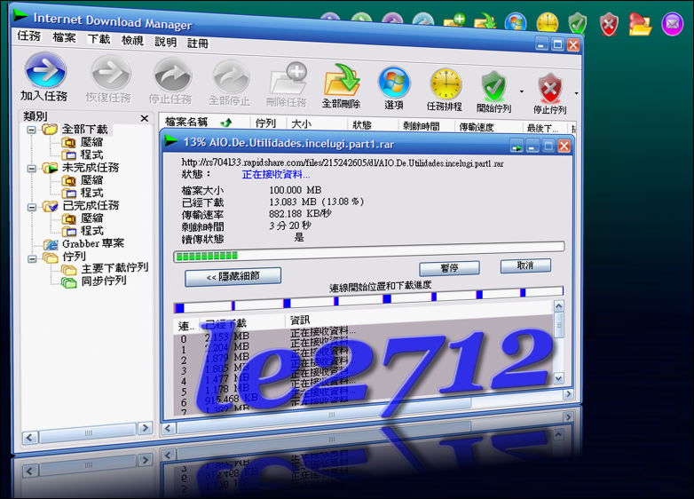Sort by 傳輸速度 column header
Screen dimensions: 694x499
(x=477, y=128)
